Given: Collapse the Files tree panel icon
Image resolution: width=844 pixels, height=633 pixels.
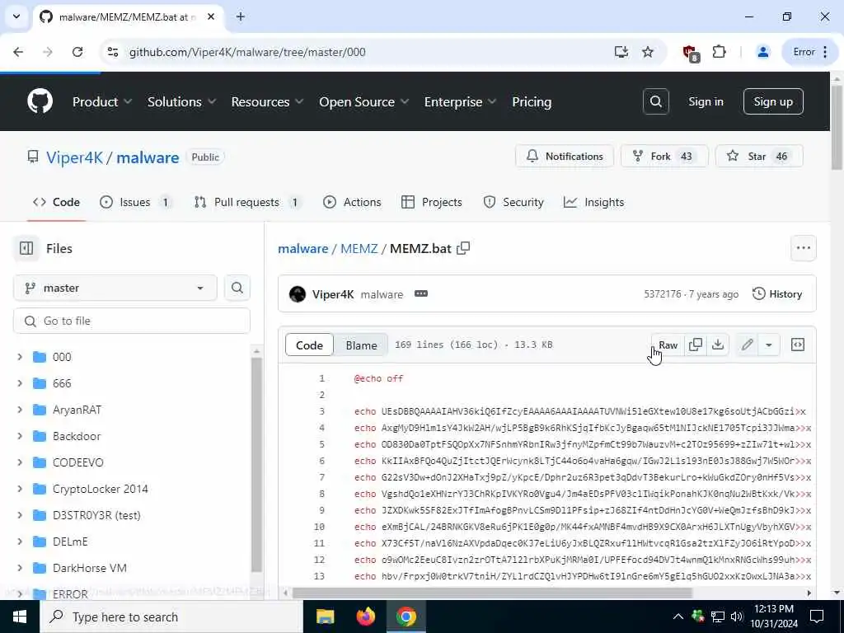Looking at the screenshot, I should pos(26,248).
